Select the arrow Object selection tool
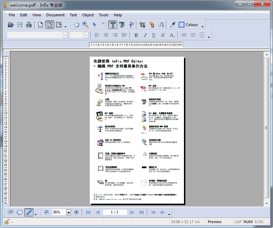The height and width of the screenshot is (228, 273). click(94, 25)
